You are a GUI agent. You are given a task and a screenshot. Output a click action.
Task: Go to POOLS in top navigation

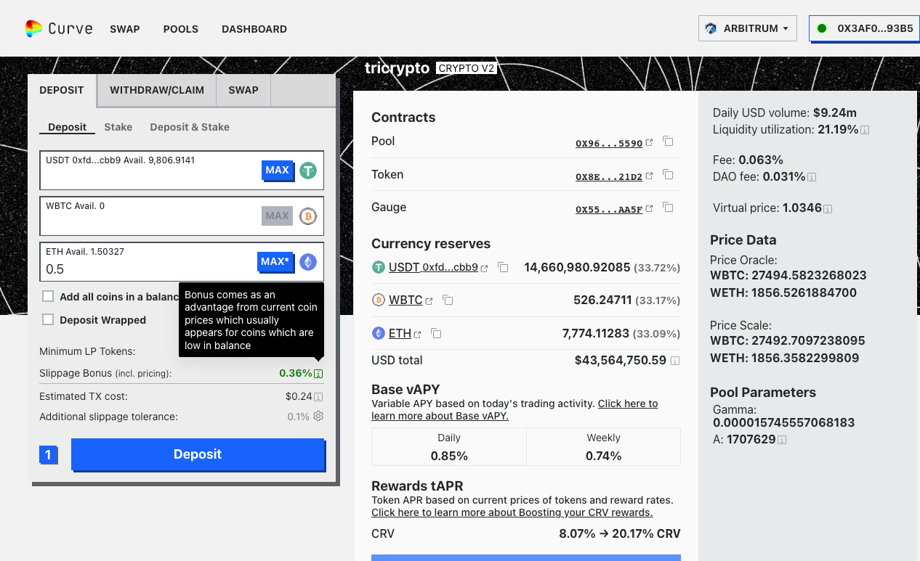(181, 29)
